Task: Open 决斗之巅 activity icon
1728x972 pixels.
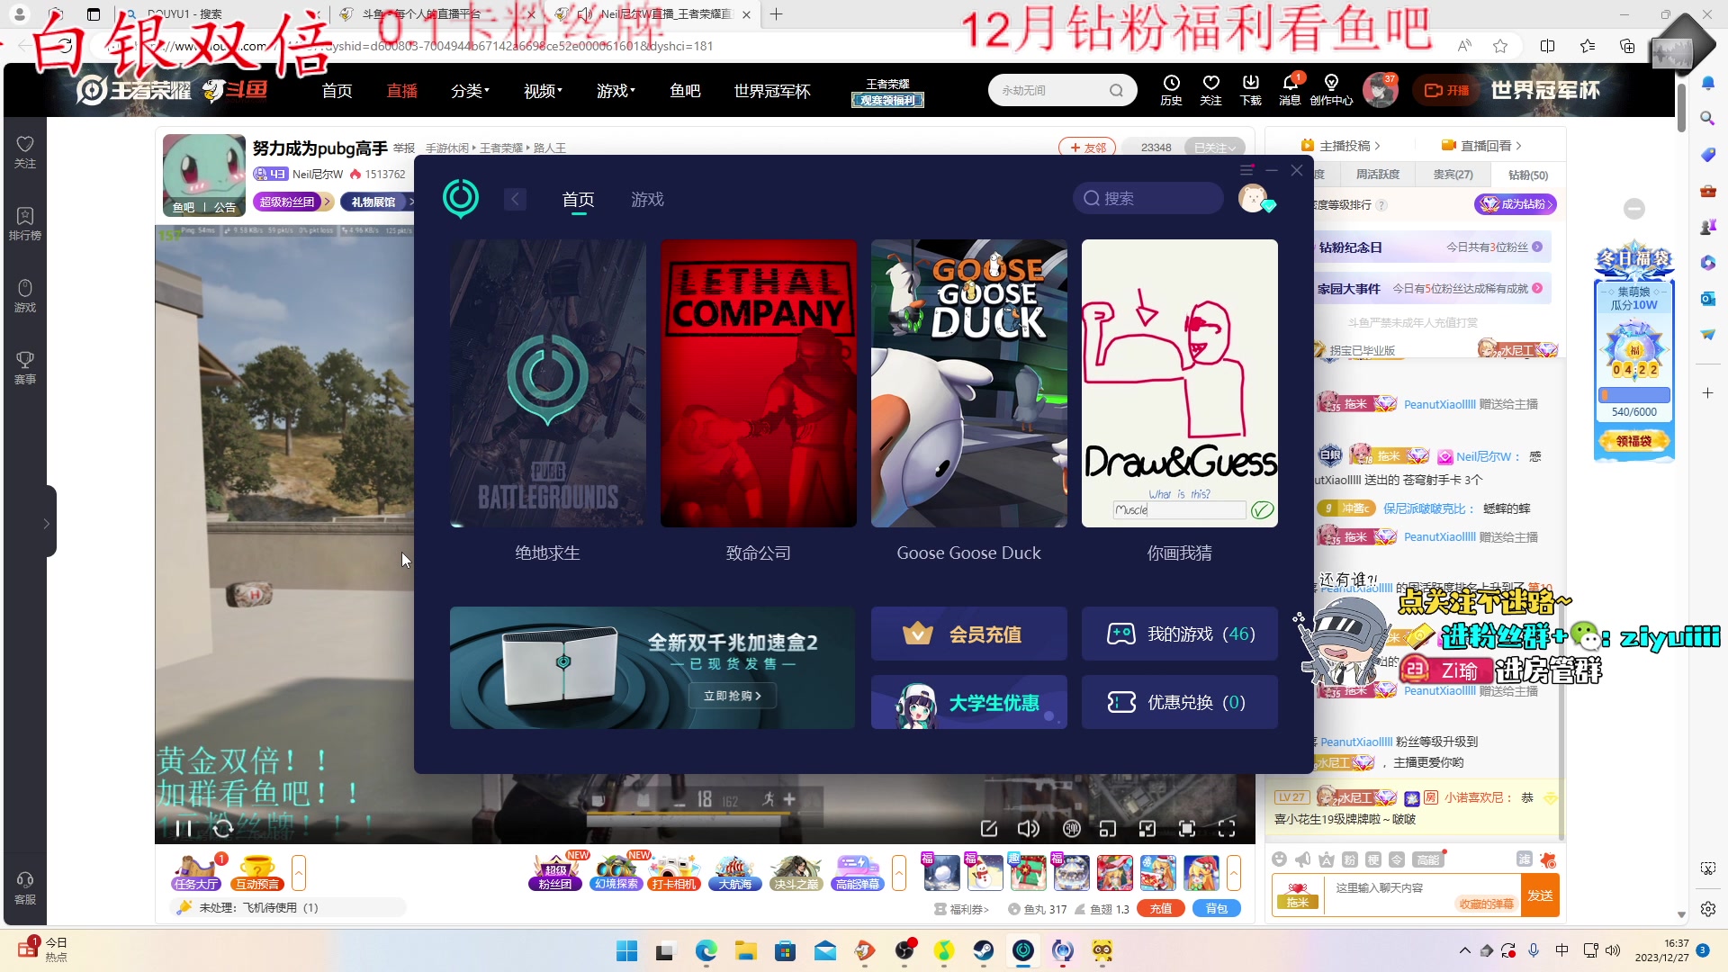Action: 796,872
